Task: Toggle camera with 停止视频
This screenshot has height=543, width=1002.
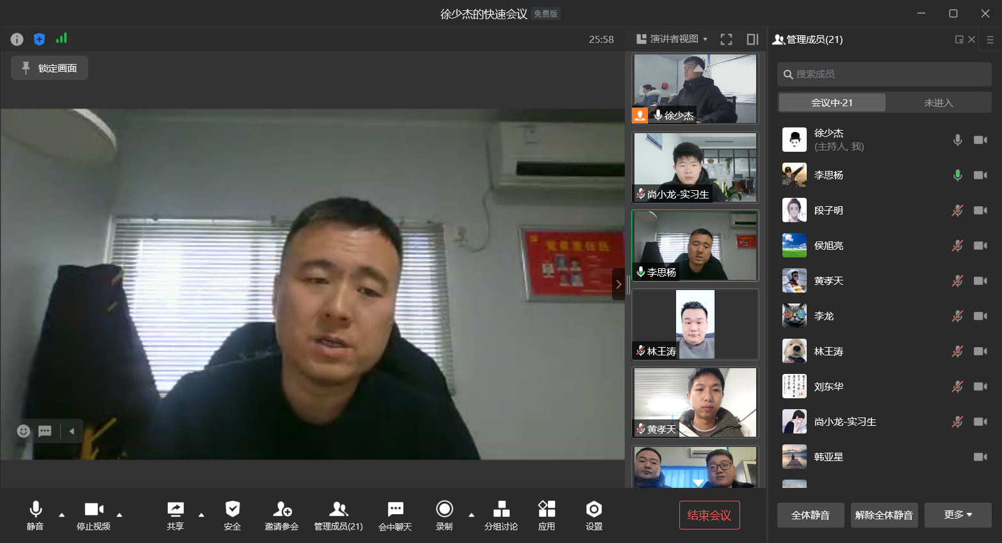Action: pos(93,515)
